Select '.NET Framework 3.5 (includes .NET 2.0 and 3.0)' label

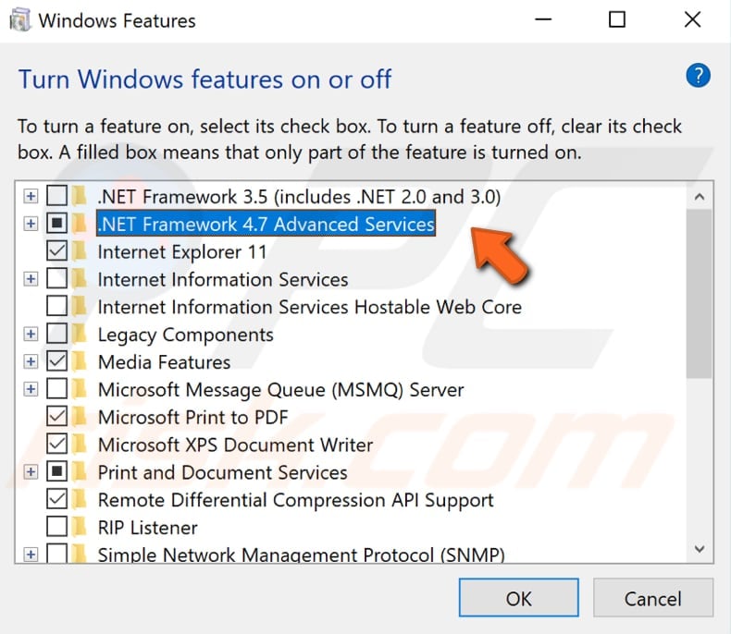299,197
